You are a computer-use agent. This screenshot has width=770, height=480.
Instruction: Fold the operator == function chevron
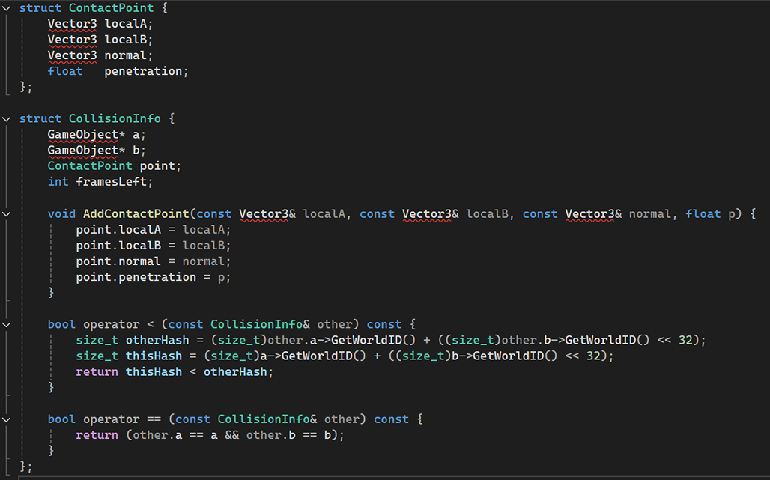tap(7, 419)
